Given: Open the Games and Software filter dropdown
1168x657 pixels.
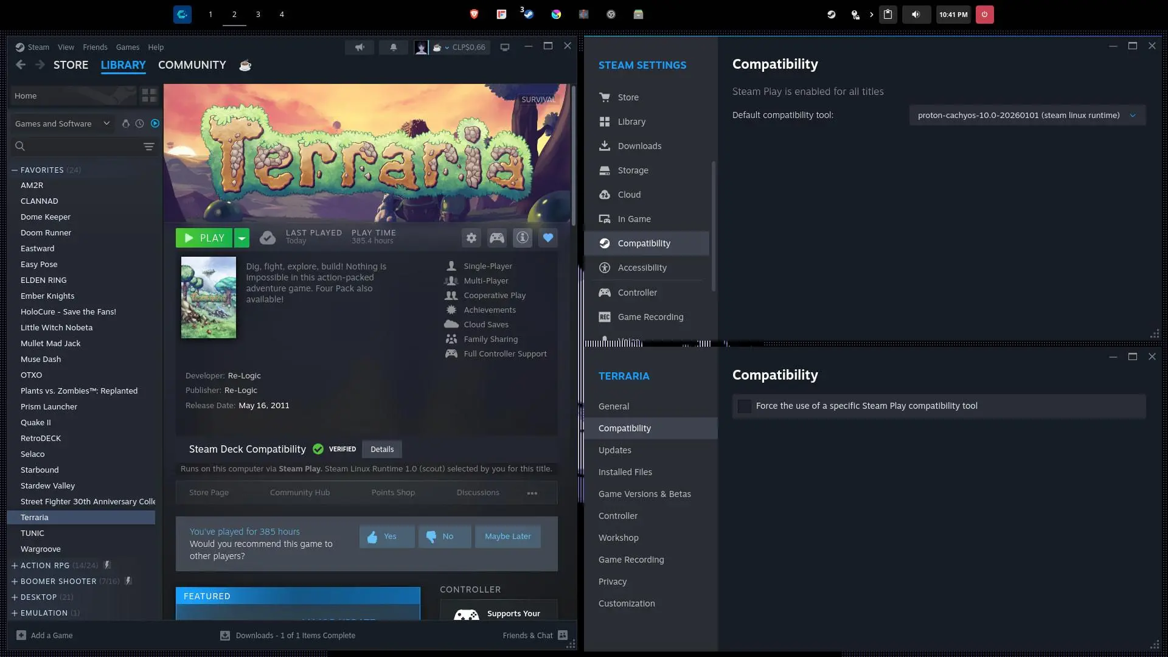Looking at the screenshot, I should click(63, 123).
